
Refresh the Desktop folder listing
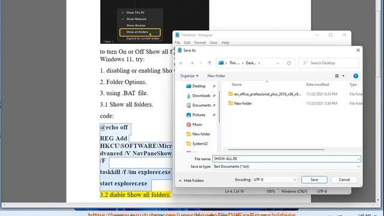pos(289,63)
